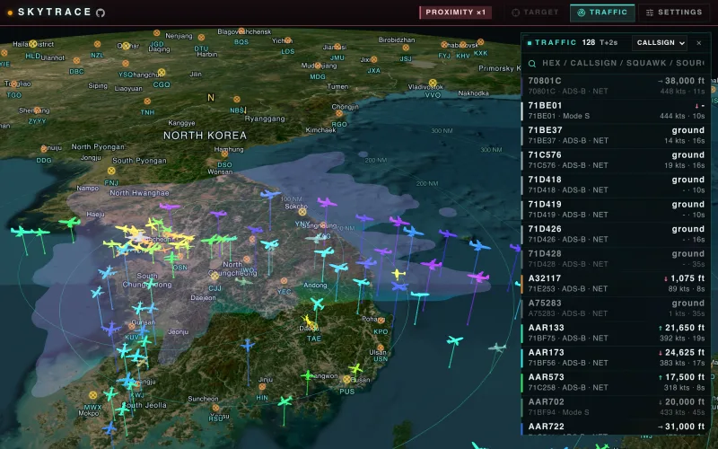
Task: Select the 70801C traffic row
Action: [x=616, y=85]
